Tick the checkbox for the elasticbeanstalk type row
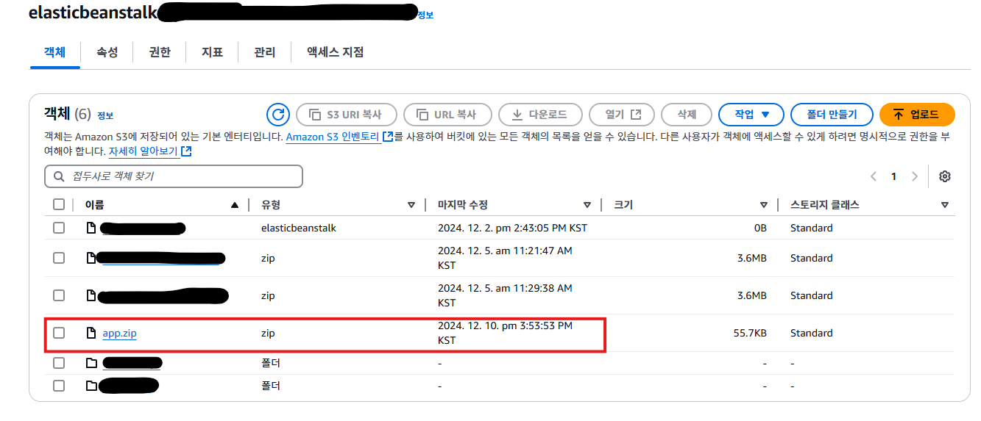 pyautogui.click(x=59, y=228)
